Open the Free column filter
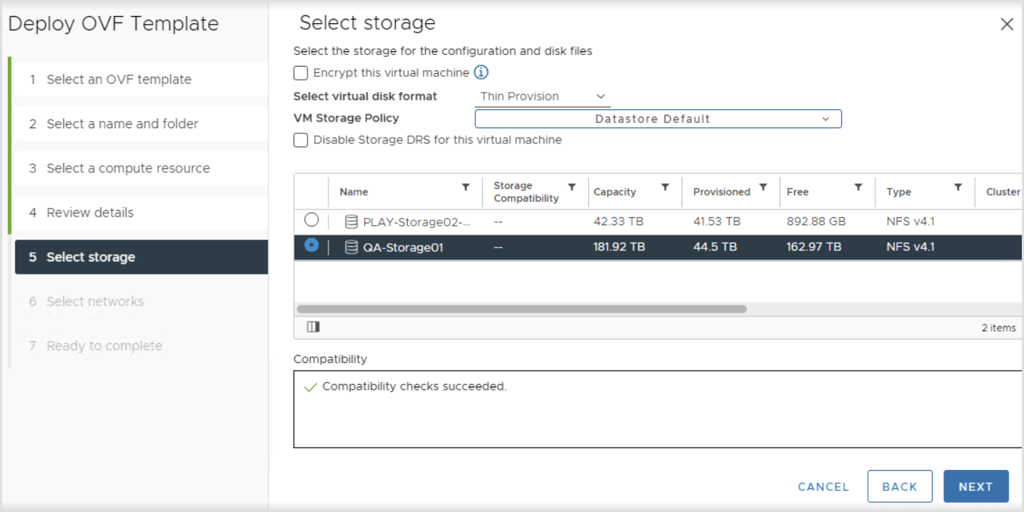The image size is (1024, 512). pos(858,187)
